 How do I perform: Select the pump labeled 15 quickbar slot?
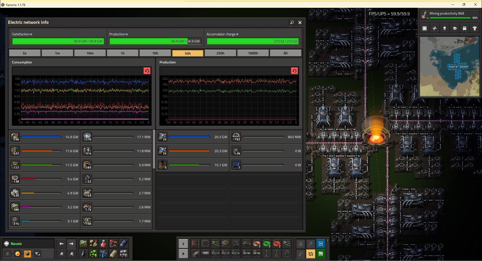tap(257, 254)
